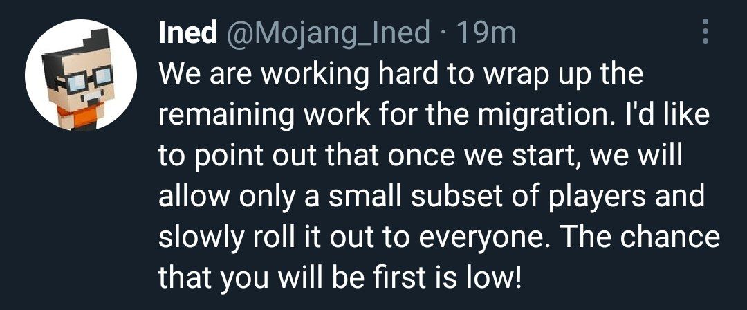Click the line 'to point out that once we start'
This screenshot has width=747, height=310.
tap(421, 156)
